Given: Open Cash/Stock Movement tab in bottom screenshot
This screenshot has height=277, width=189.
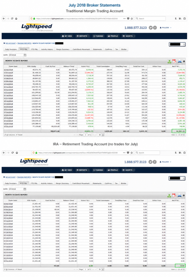Looking at the screenshot, I should pyautogui.click(x=81, y=184).
